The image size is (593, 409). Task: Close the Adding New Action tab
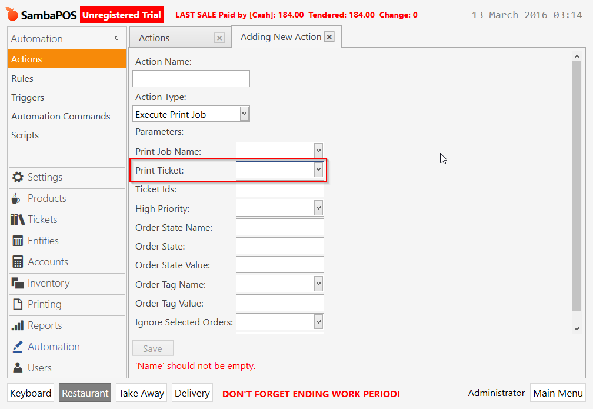tap(329, 37)
